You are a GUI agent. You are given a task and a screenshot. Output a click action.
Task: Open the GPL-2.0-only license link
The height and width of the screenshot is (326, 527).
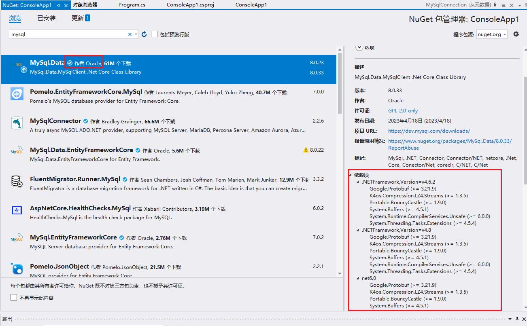point(403,111)
